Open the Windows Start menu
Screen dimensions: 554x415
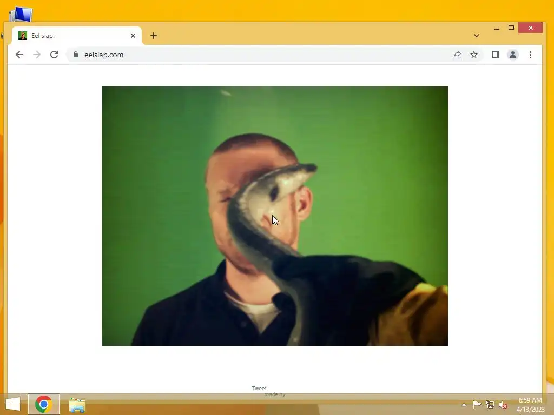click(x=13, y=404)
